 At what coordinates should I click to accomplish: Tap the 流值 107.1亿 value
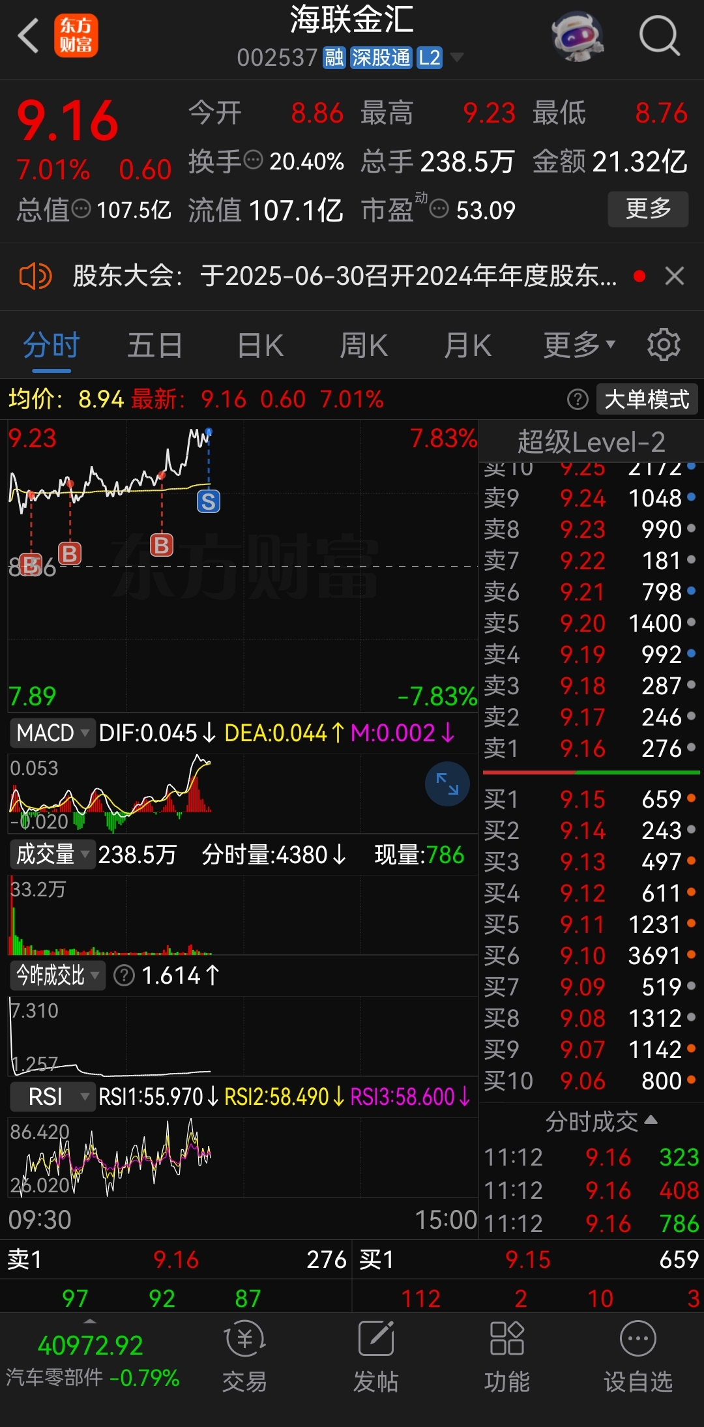point(265,210)
